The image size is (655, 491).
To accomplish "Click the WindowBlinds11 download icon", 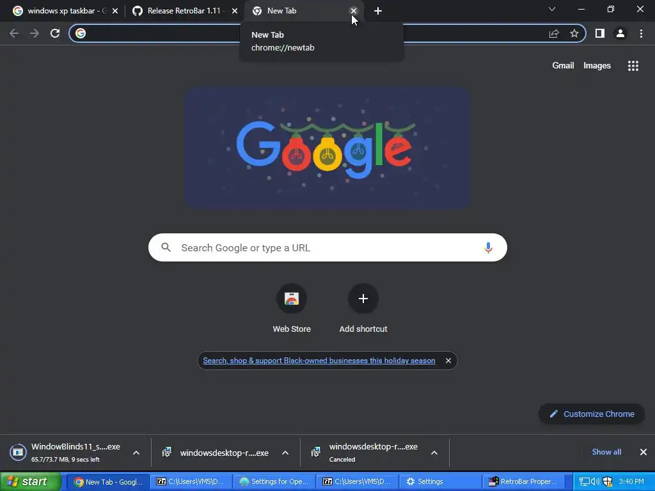I will pyautogui.click(x=18, y=452).
